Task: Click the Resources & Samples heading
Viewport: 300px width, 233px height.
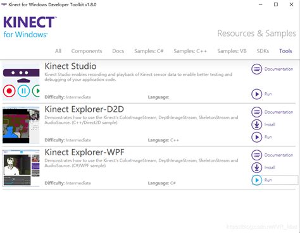Action: click(256, 33)
